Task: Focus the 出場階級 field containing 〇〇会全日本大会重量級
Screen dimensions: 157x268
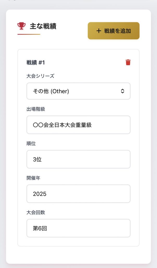Action: [78, 125]
